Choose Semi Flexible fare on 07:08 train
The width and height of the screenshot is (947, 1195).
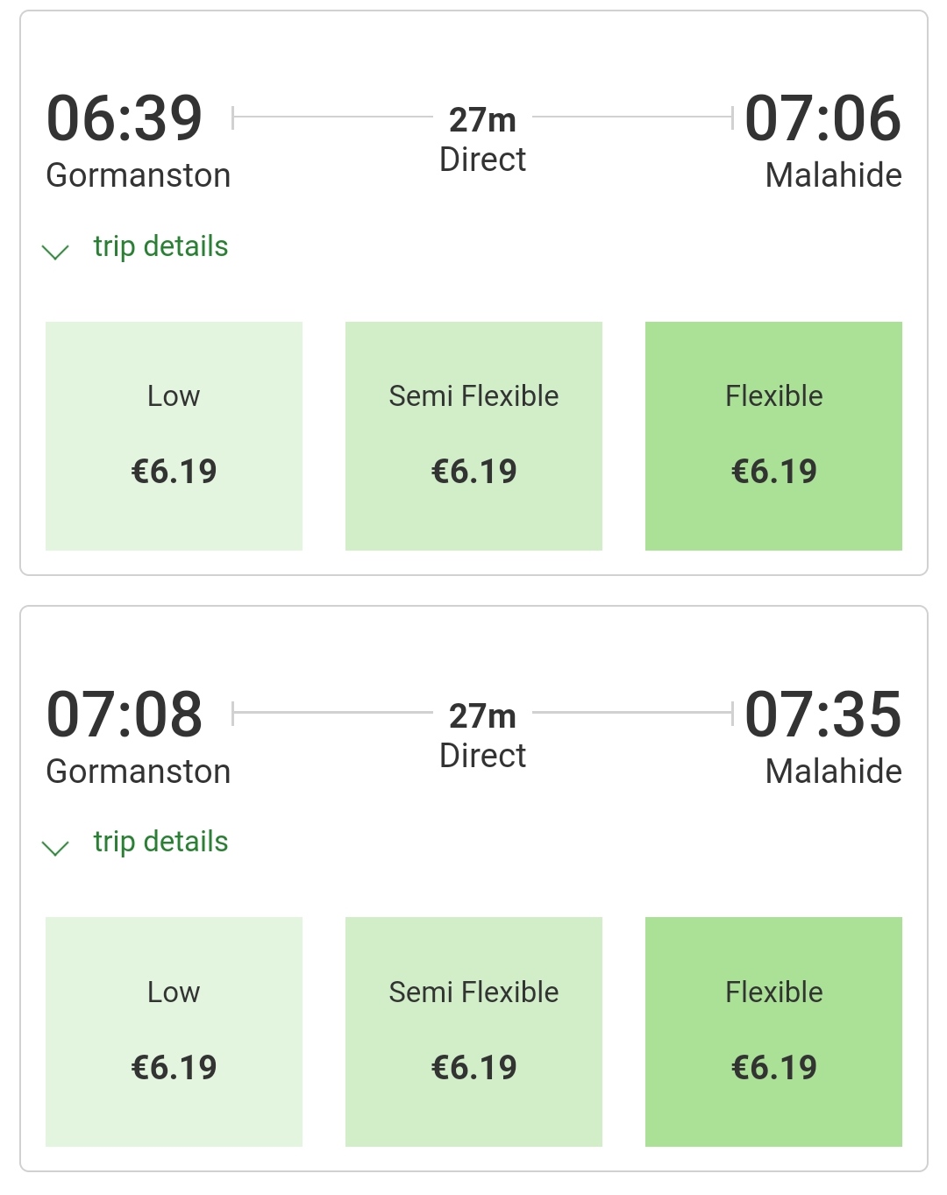473,1031
